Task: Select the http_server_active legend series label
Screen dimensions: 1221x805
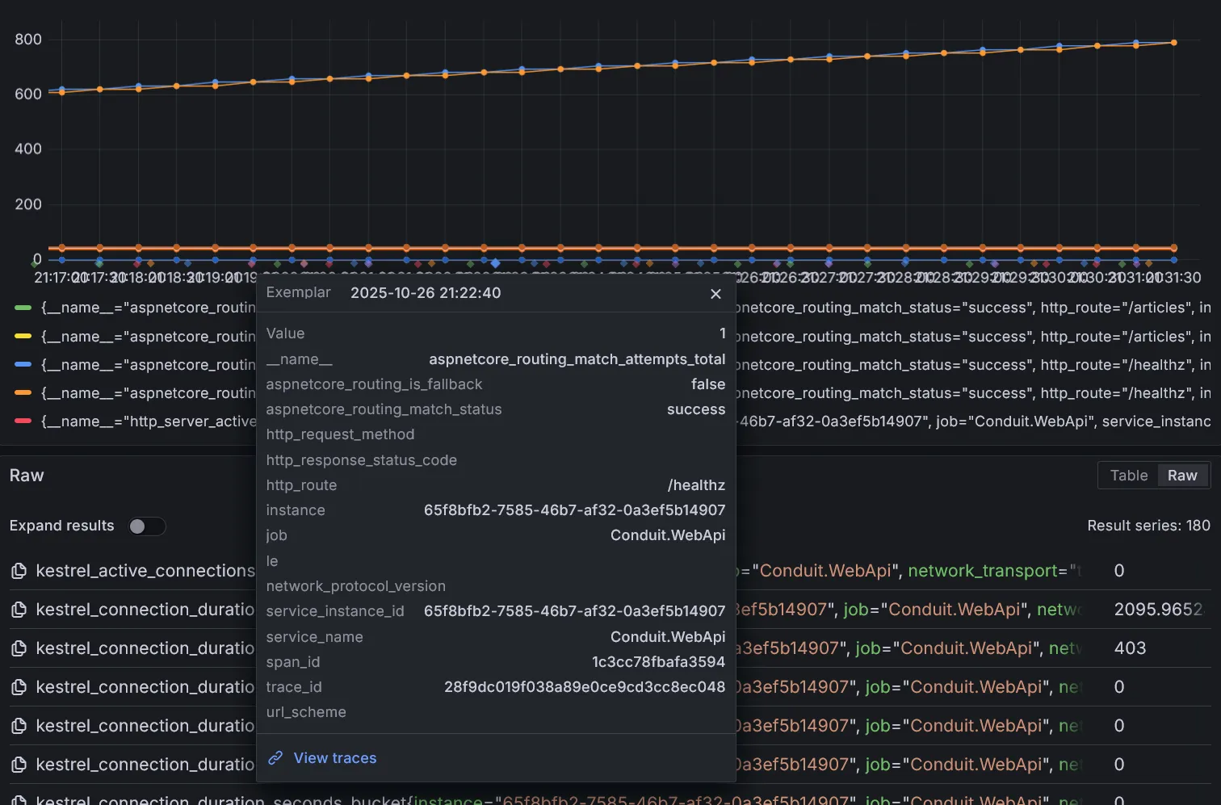Action: (149, 421)
